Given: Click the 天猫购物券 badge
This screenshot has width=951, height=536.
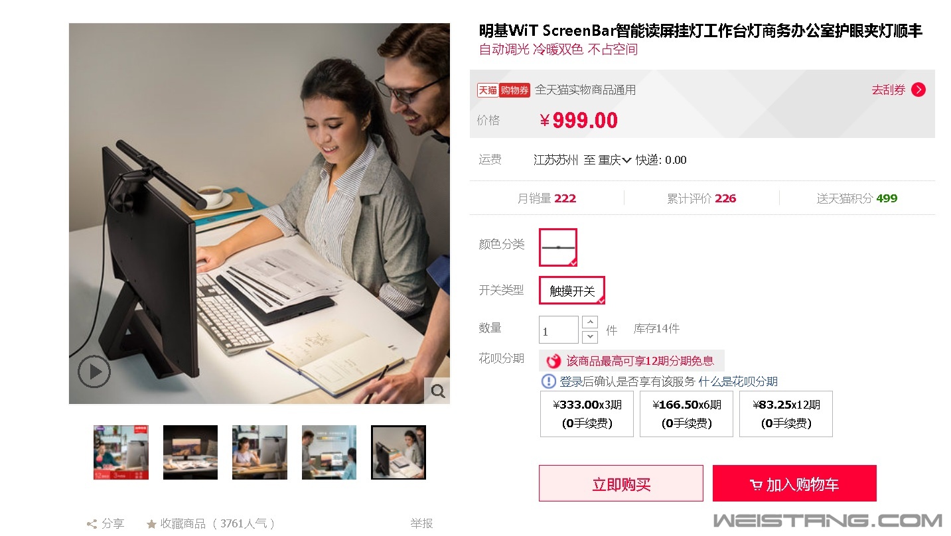Looking at the screenshot, I should [503, 90].
